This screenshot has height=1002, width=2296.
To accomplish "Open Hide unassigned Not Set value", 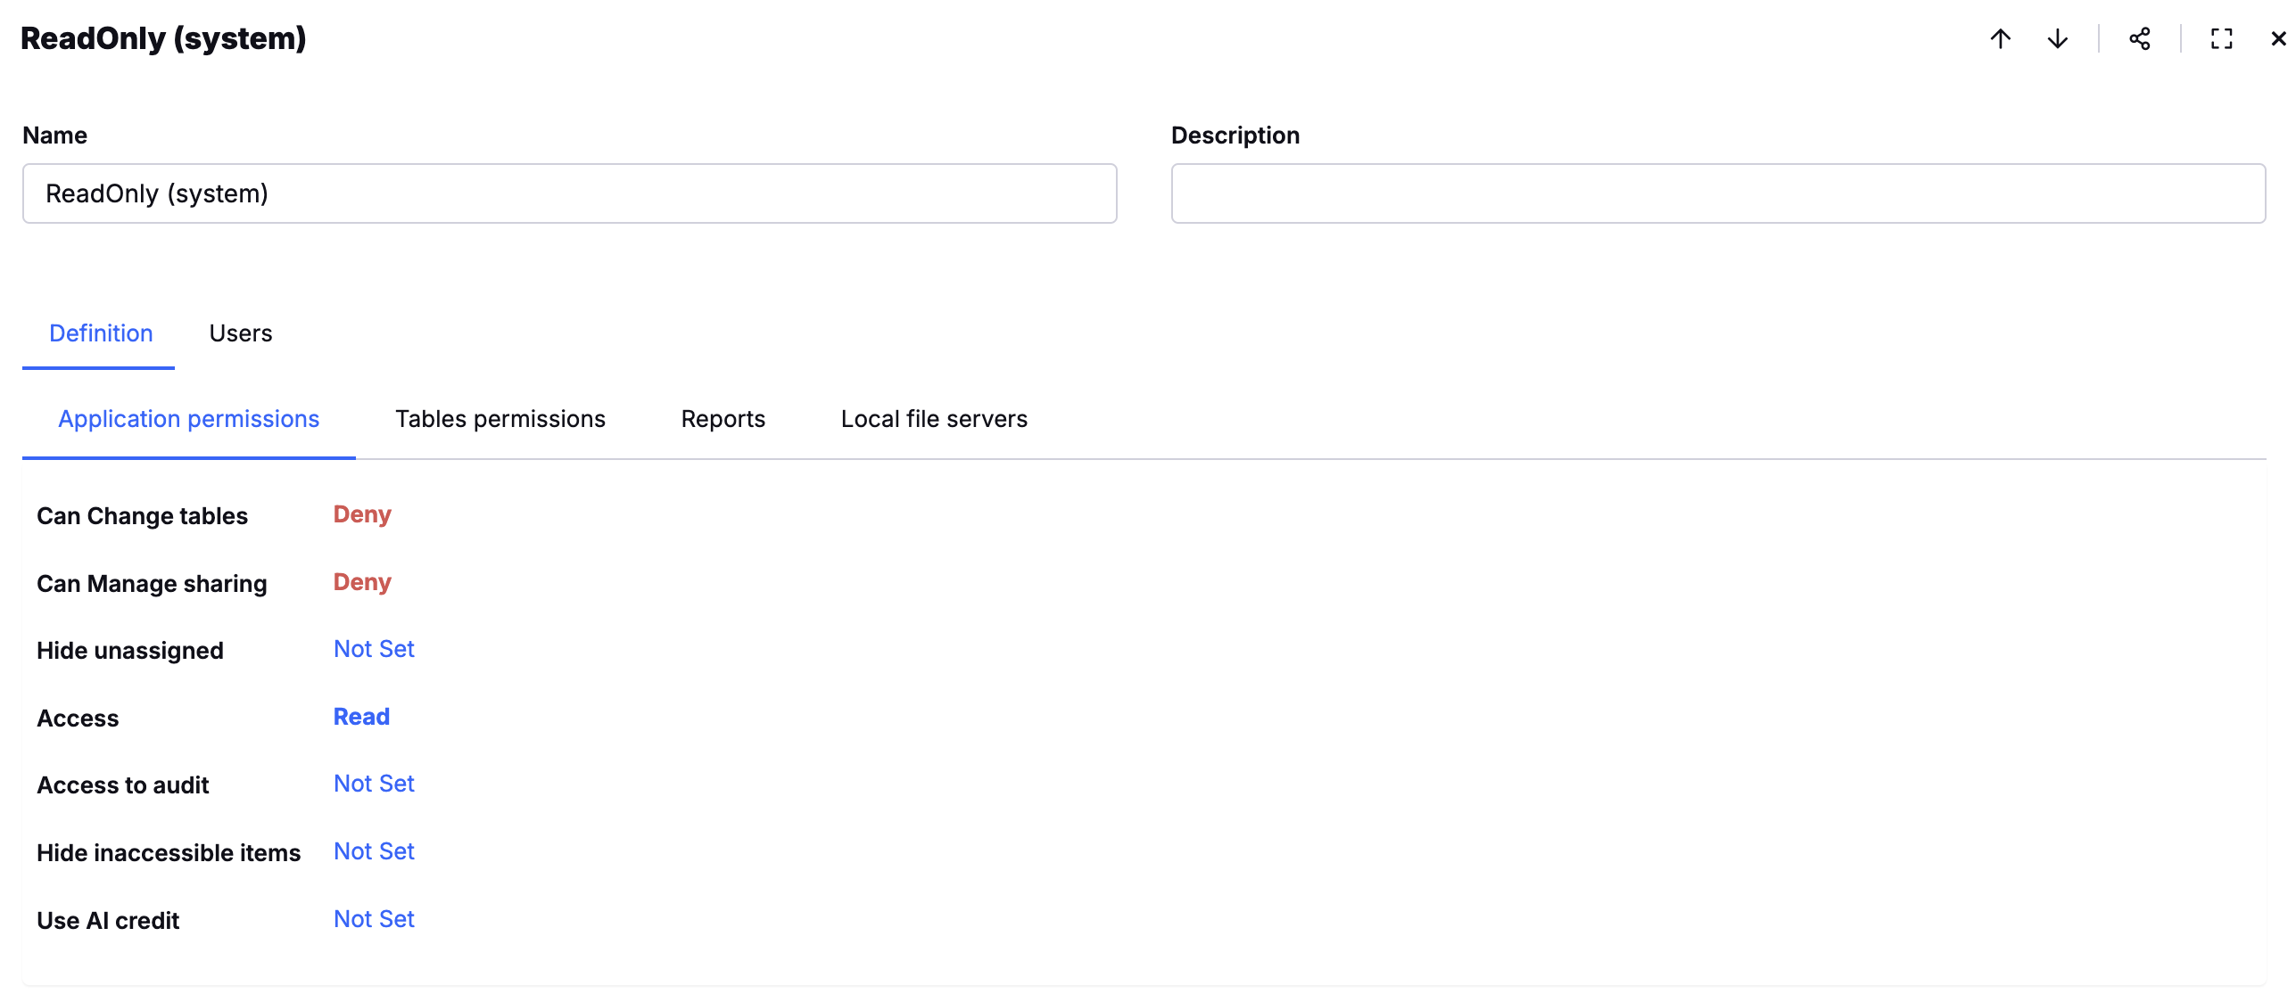I will [x=374, y=649].
